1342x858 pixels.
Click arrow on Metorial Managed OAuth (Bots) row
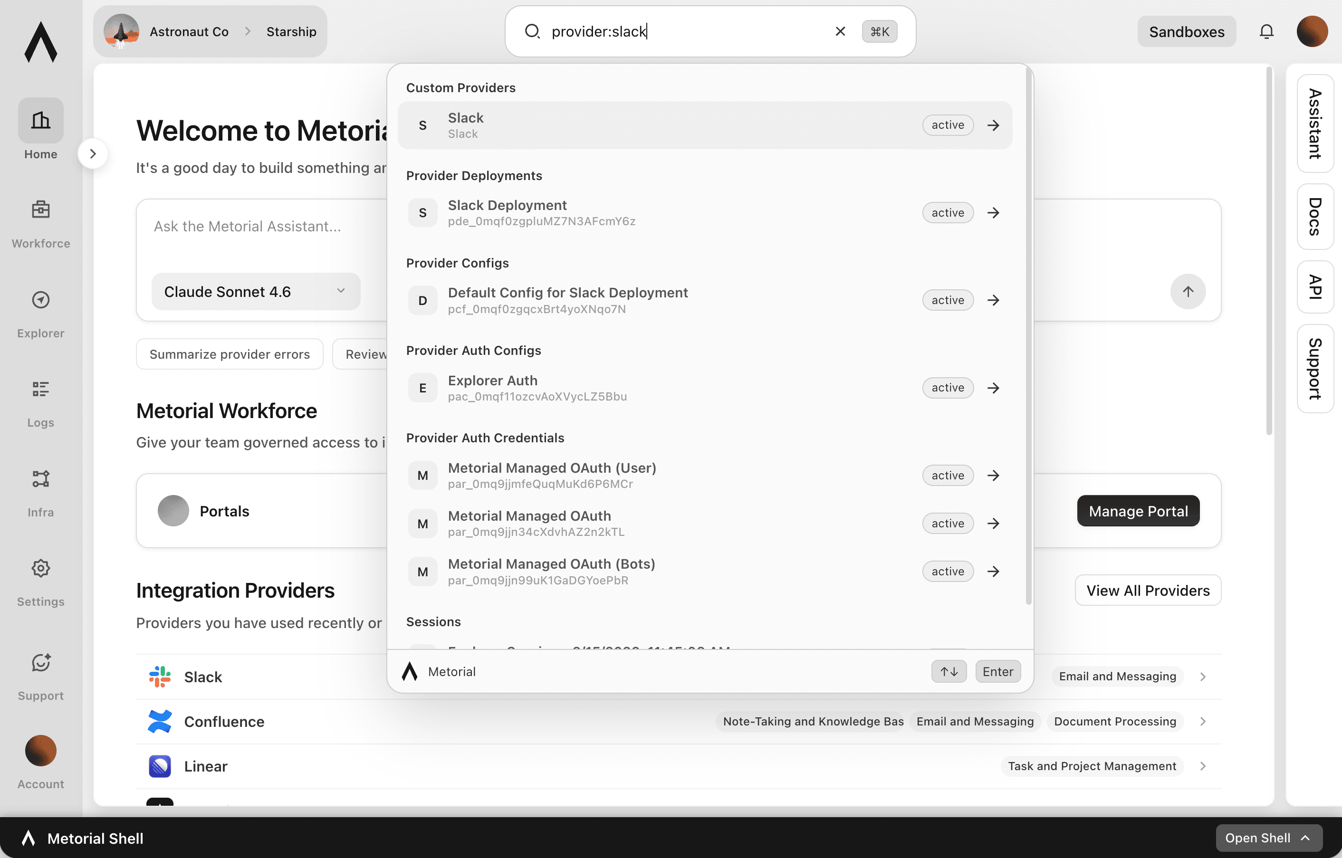[993, 572]
